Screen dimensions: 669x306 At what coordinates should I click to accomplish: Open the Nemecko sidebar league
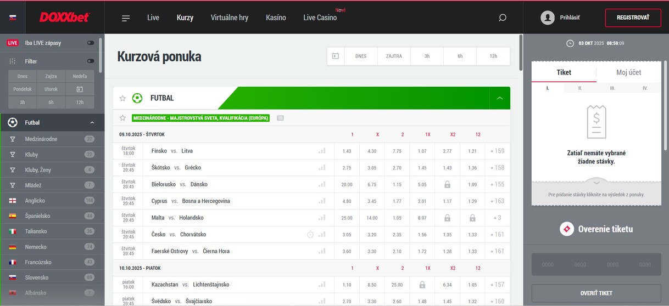point(52,247)
